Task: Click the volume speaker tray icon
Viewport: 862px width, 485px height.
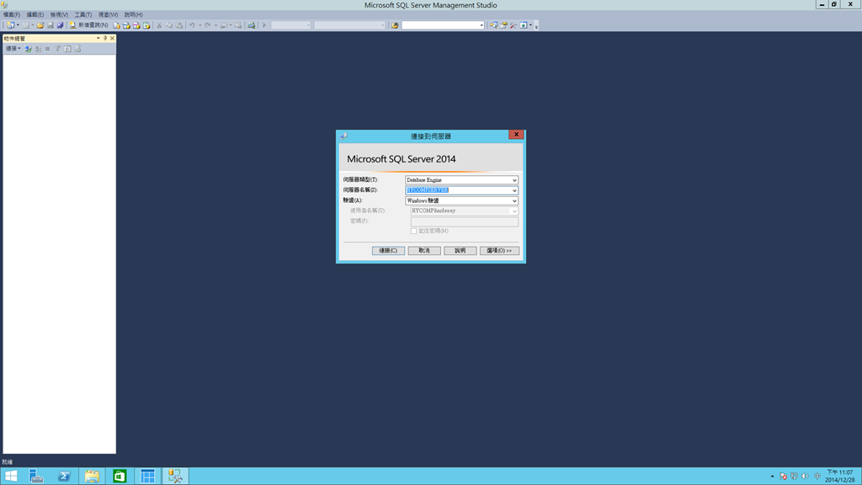Action: pyautogui.click(x=805, y=477)
